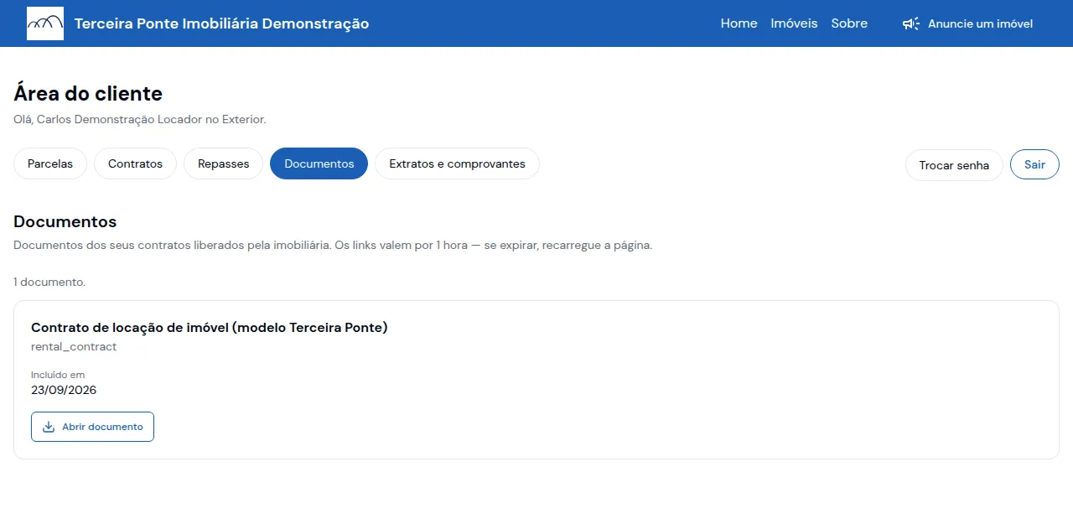Click the Trocar senha button

pos(954,165)
